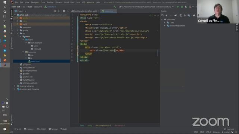Open the Terminal tool window

[x=53, y=129]
